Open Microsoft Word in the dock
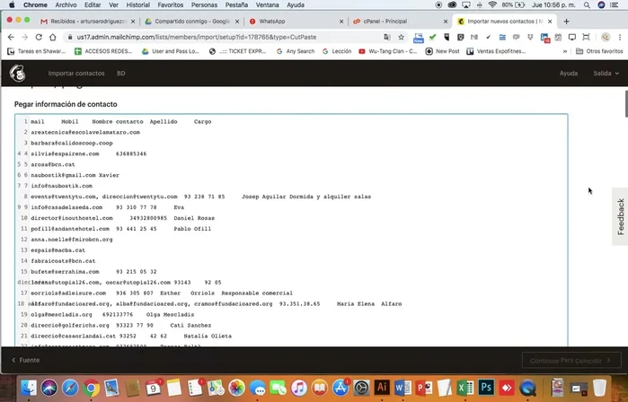 402,388
